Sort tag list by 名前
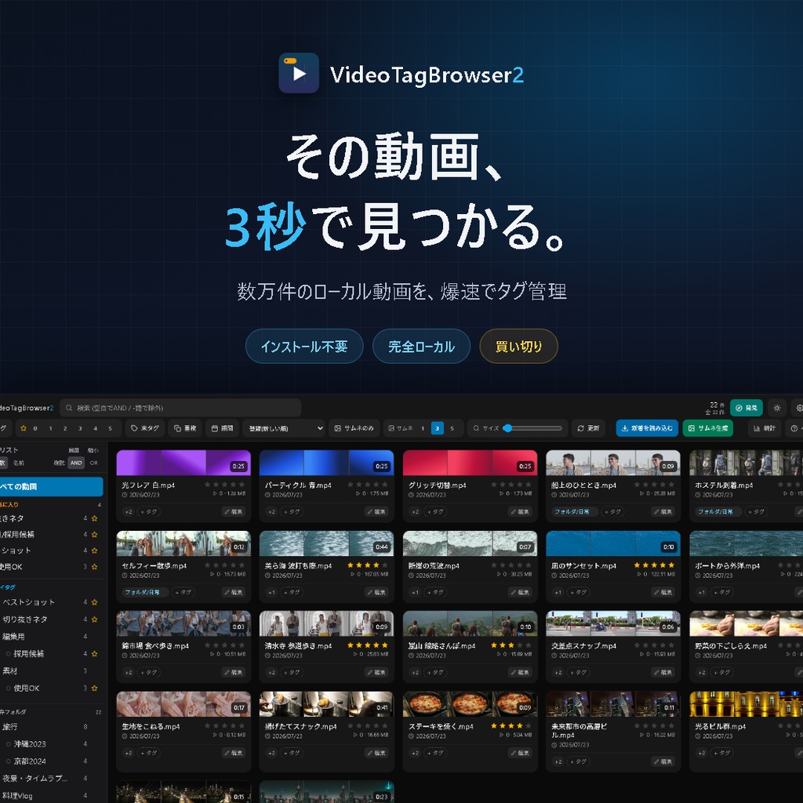 tap(19, 463)
